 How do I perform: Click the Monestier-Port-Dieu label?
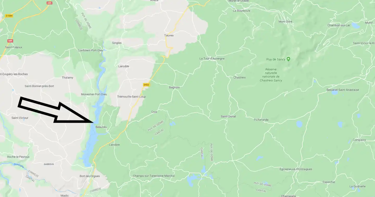[94, 94]
